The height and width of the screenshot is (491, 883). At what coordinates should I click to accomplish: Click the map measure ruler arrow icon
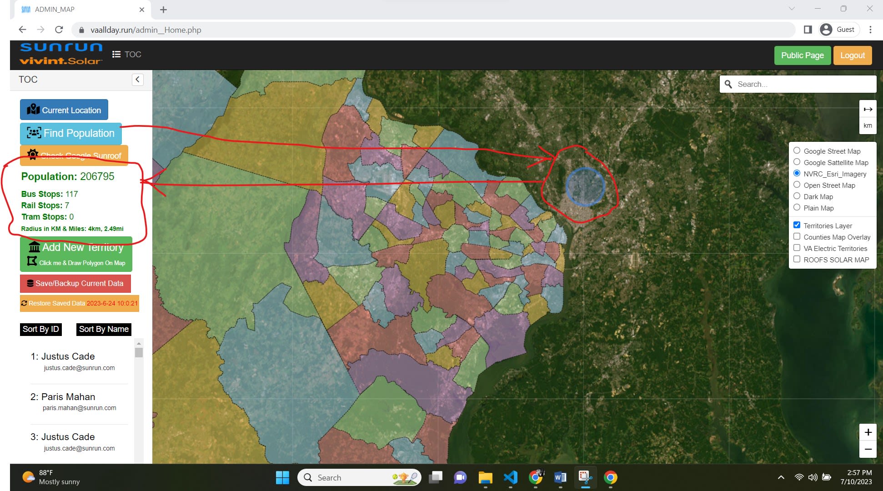click(868, 109)
